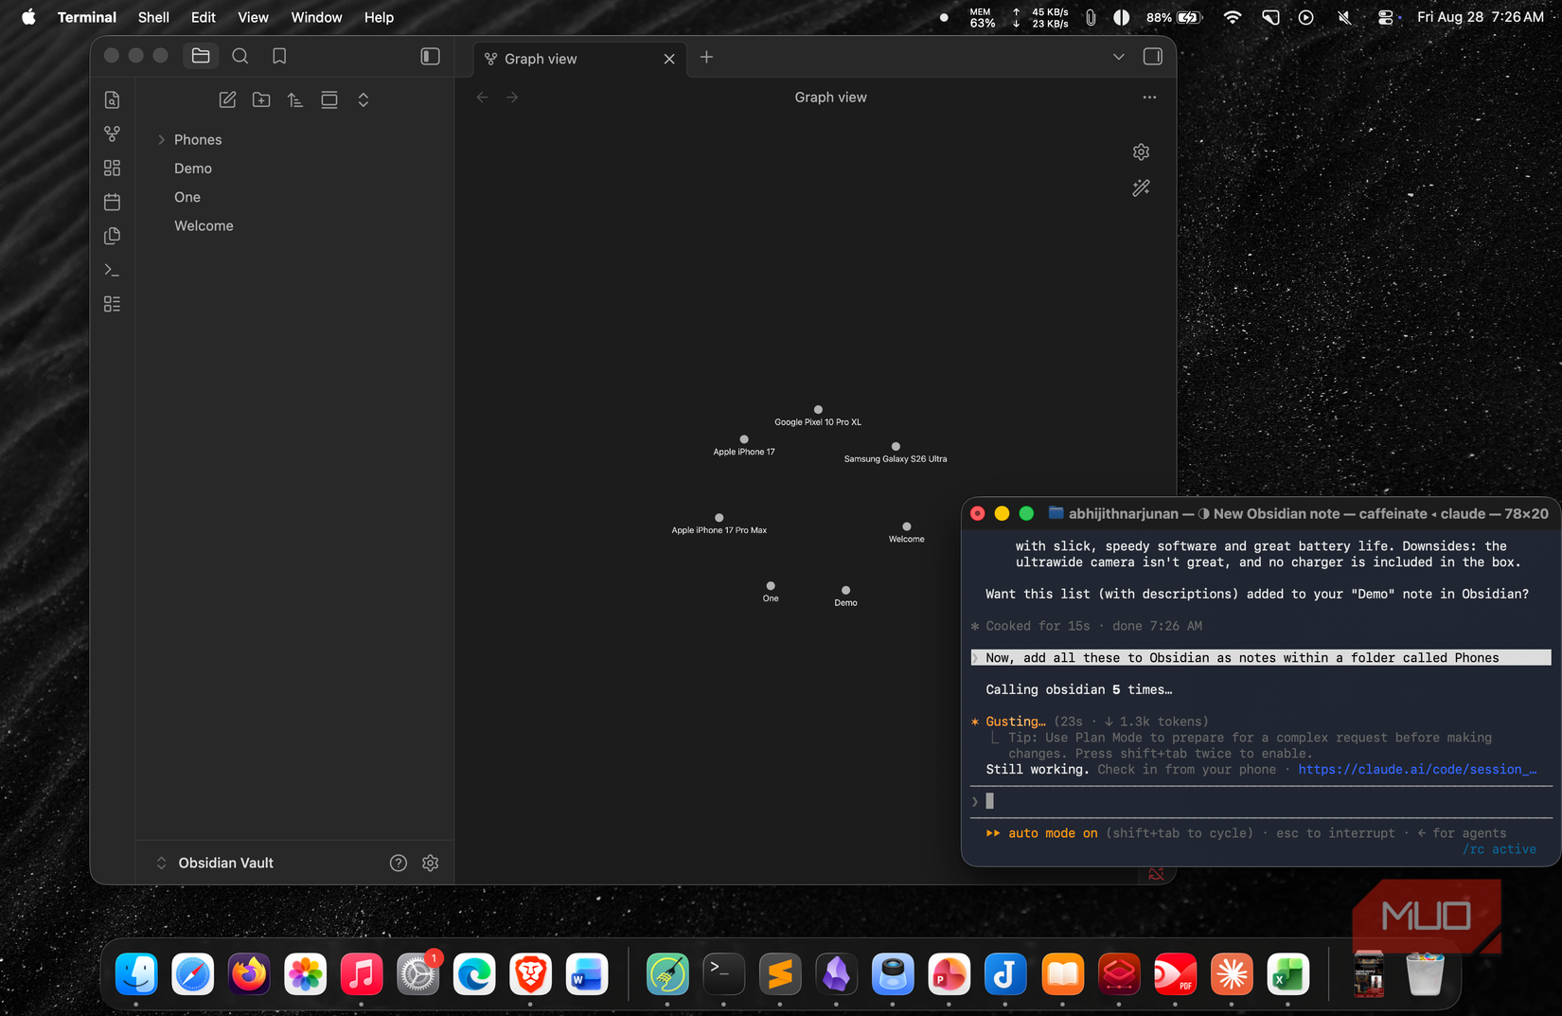
Task: Open Claude app from the Dock
Action: [x=1232, y=974]
